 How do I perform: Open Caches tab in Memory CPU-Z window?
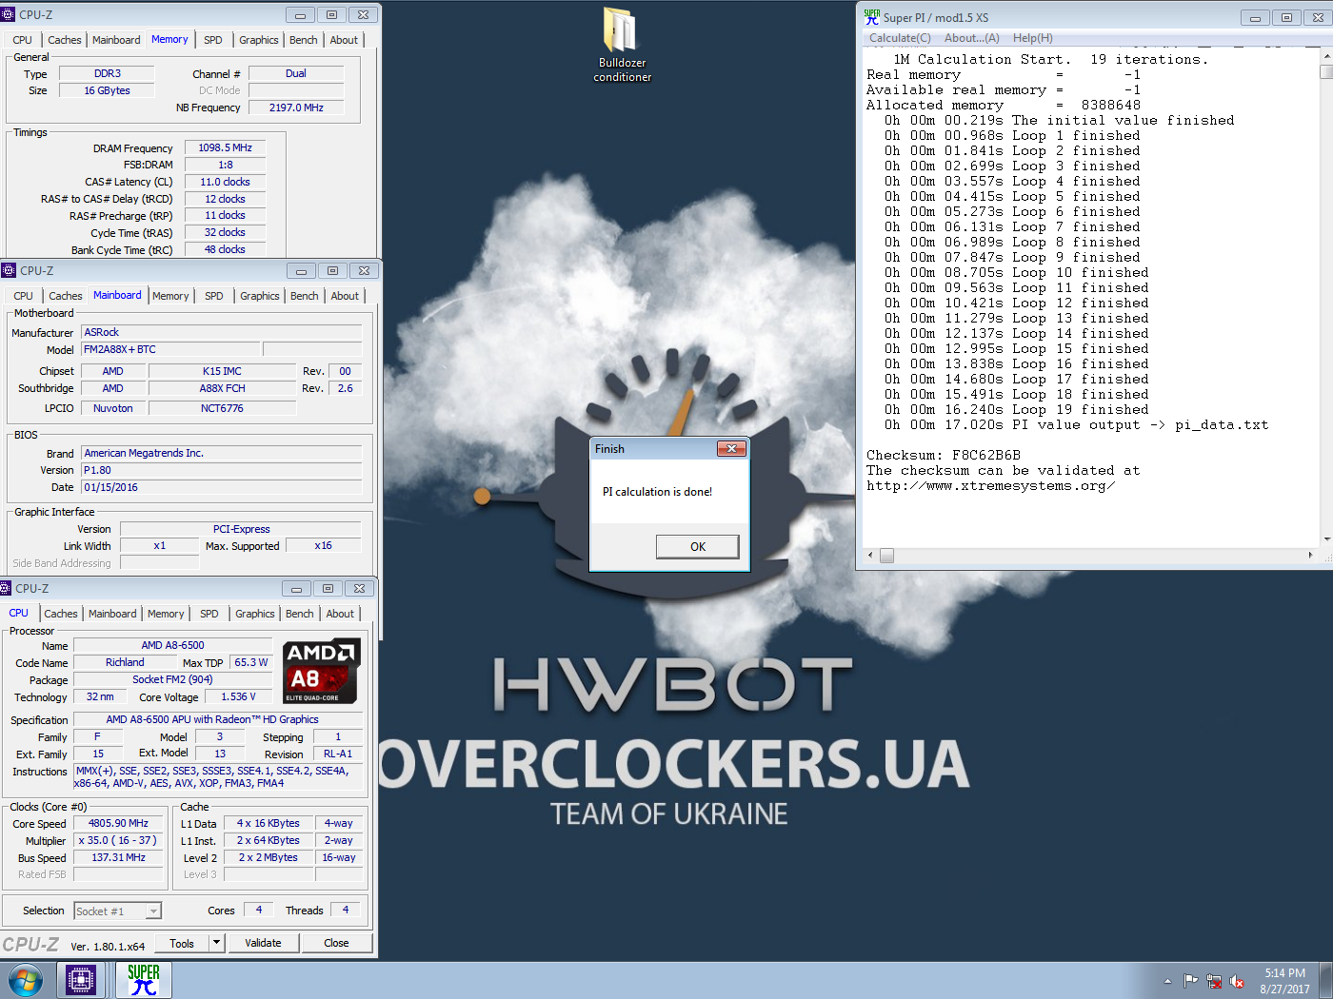65,40
